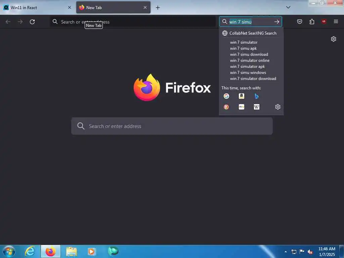Choose suggestion win 7 simulator download
Screen dimensions: 344x258
pyautogui.click(x=251, y=79)
